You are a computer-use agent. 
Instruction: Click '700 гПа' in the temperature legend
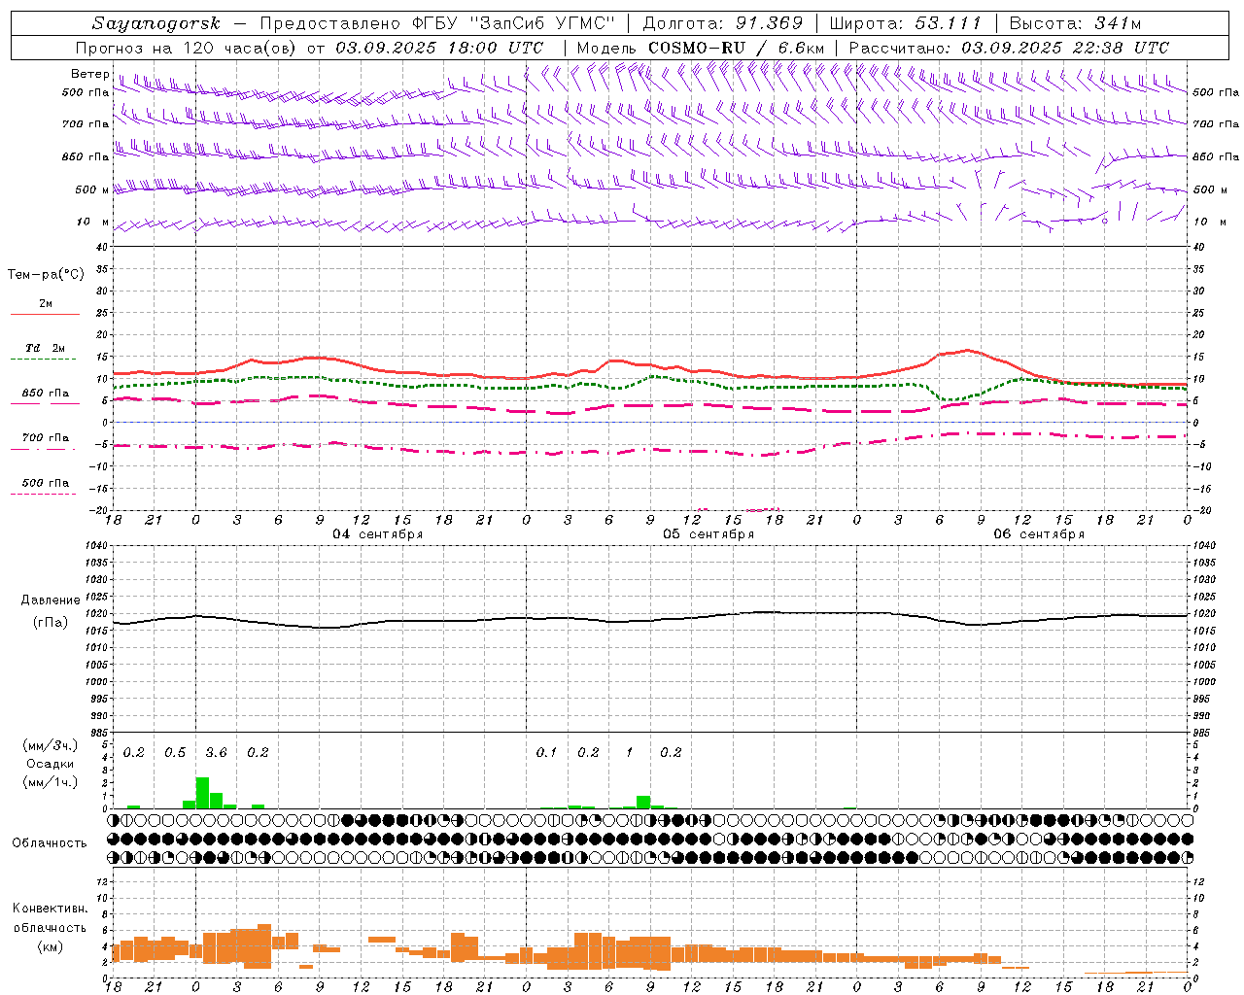(46, 438)
